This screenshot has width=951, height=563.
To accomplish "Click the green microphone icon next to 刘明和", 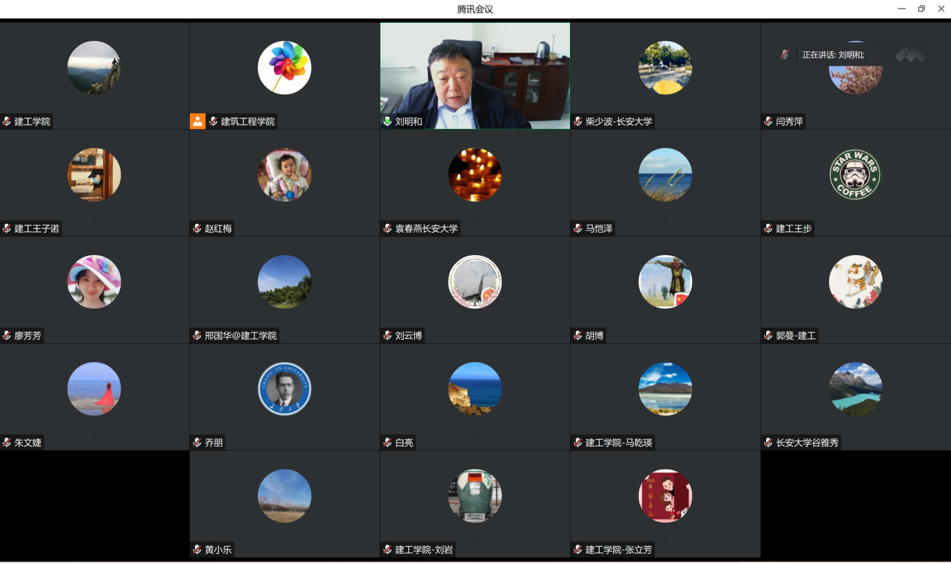I will [x=387, y=121].
